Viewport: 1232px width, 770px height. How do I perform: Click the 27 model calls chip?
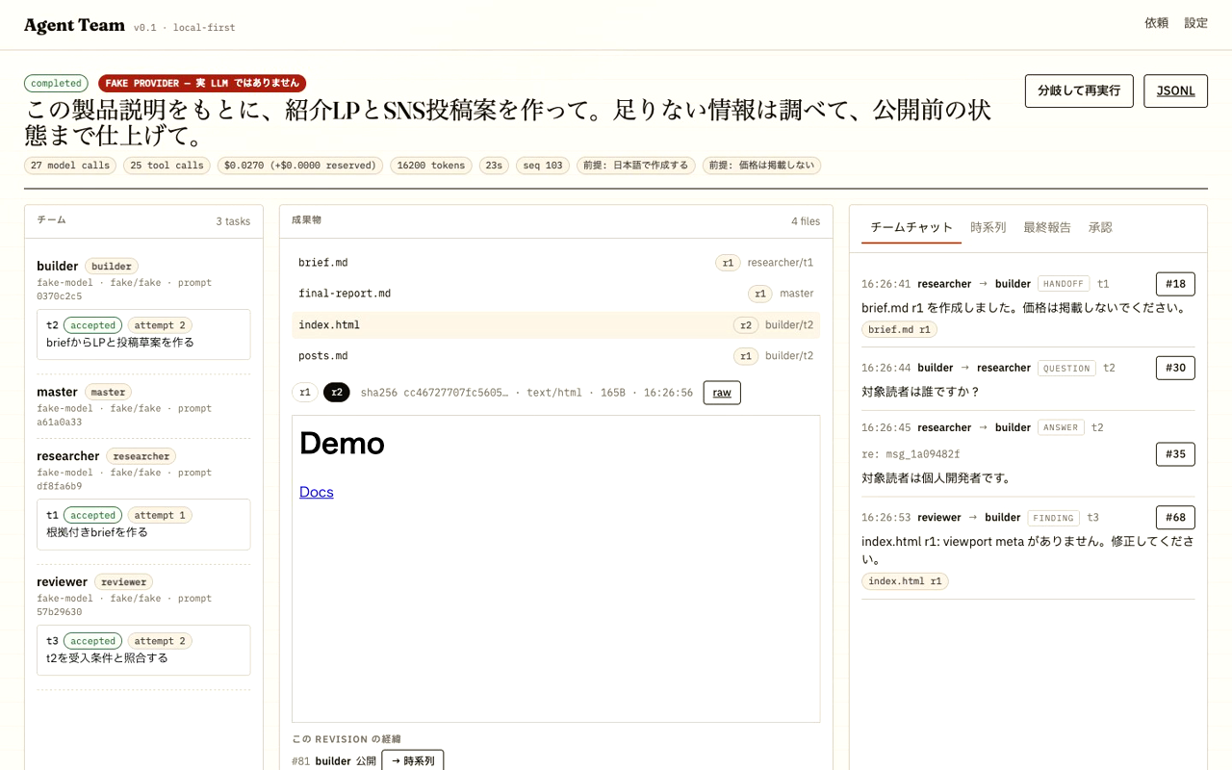pyautogui.click(x=70, y=166)
